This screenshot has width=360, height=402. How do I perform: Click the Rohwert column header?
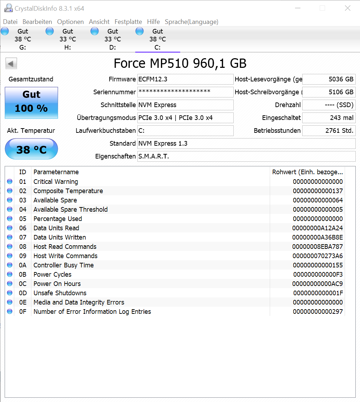(307, 172)
